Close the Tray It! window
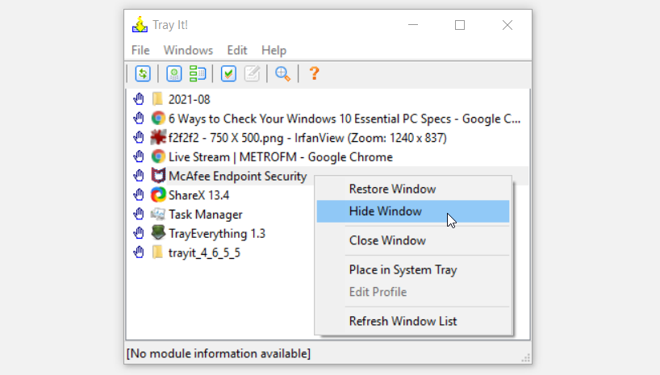The height and width of the screenshot is (375, 660). [508, 25]
